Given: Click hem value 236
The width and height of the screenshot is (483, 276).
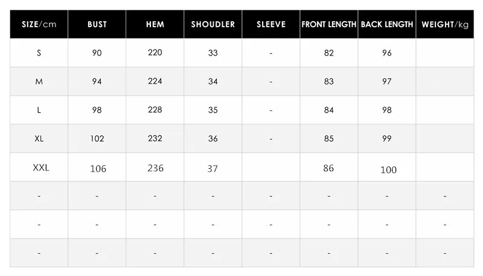Looking at the screenshot, I should pyautogui.click(x=155, y=168).
